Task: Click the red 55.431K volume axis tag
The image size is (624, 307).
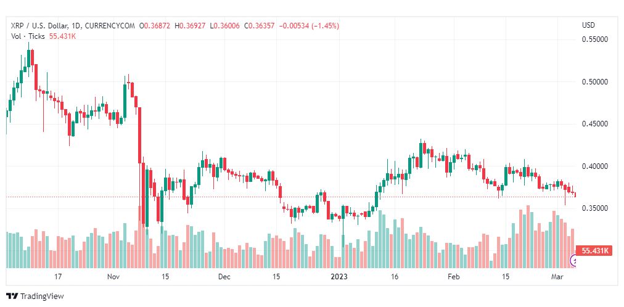Action: pyautogui.click(x=594, y=251)
